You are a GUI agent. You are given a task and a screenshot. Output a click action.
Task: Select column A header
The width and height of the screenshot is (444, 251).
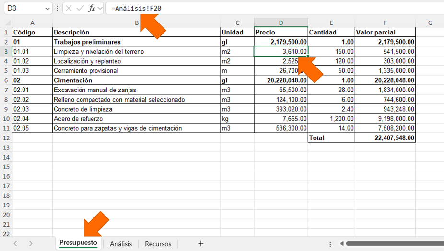coord(32,23)
